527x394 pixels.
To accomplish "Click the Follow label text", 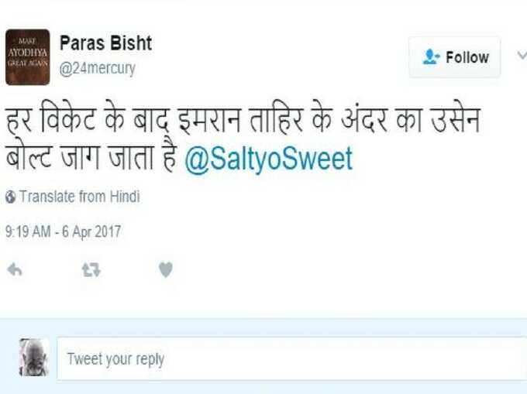I will (467, 57).
